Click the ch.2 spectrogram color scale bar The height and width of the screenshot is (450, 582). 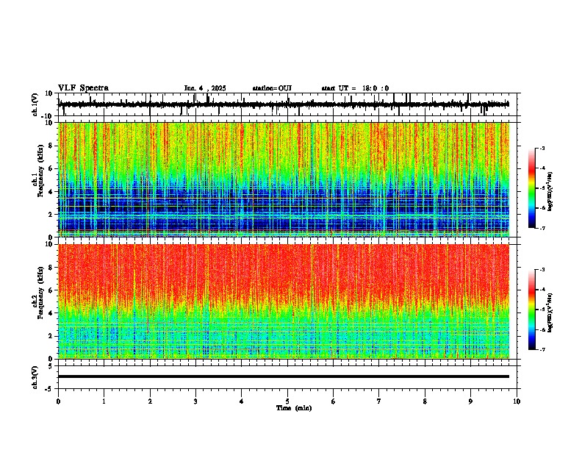click(x=532, y=310)
